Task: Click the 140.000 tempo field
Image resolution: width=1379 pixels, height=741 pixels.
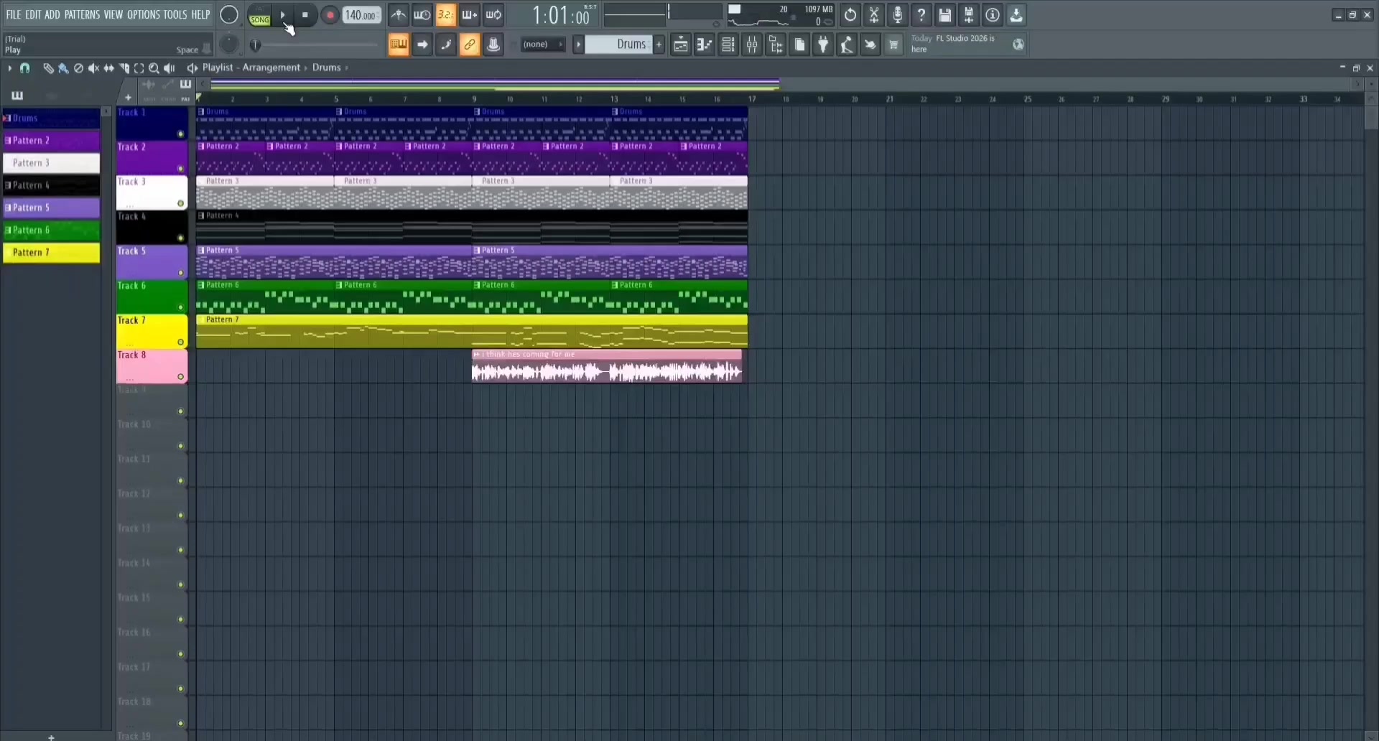Action: pyautogui.click(x=361, y=15)
